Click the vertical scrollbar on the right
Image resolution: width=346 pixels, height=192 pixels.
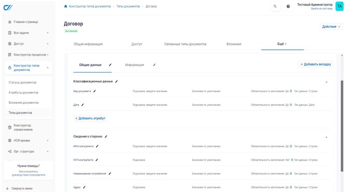coord(342,126)
